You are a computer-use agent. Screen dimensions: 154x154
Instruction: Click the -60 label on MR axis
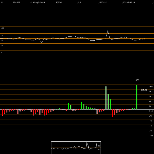point(150,126)
